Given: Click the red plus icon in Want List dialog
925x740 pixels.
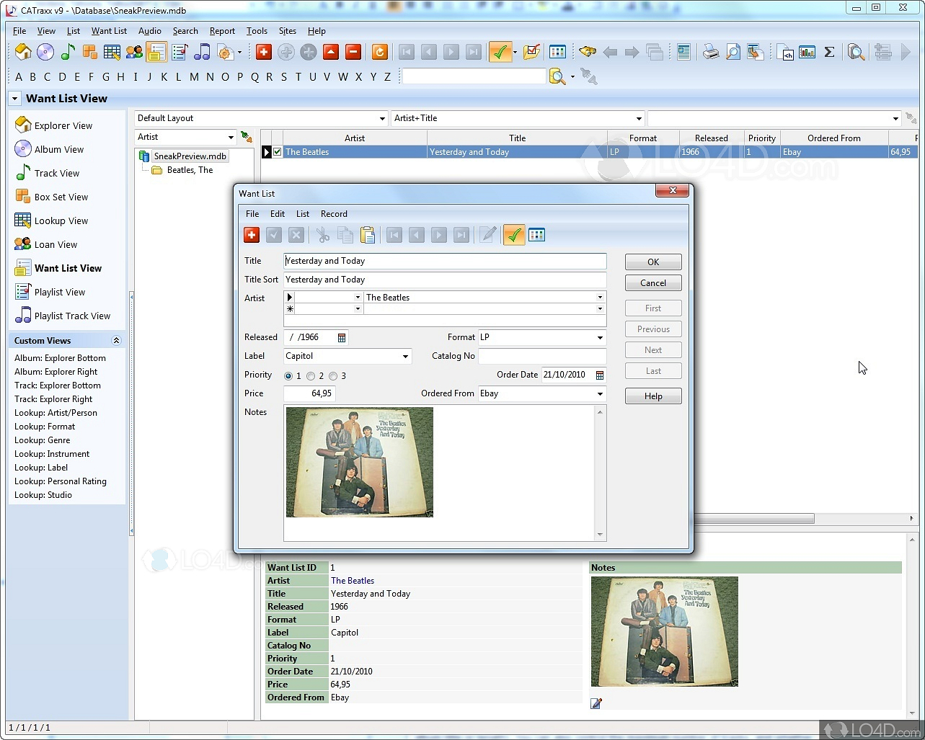Looking at the screenshot, I should tap(252, 235).
